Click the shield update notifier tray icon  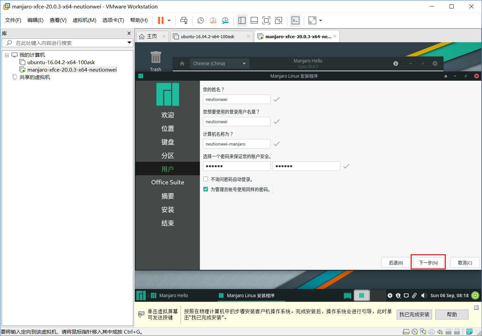398,295
